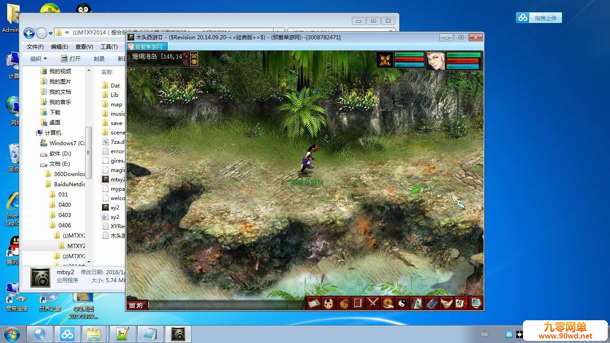Open the white horse mount icon
610x343 pixels.
pyautogui.click(x=417, y=303)
